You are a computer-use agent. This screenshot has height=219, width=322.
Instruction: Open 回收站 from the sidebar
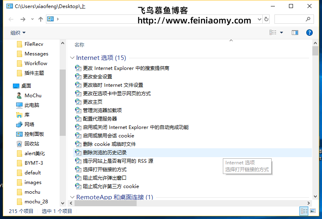tap(28, 144)
